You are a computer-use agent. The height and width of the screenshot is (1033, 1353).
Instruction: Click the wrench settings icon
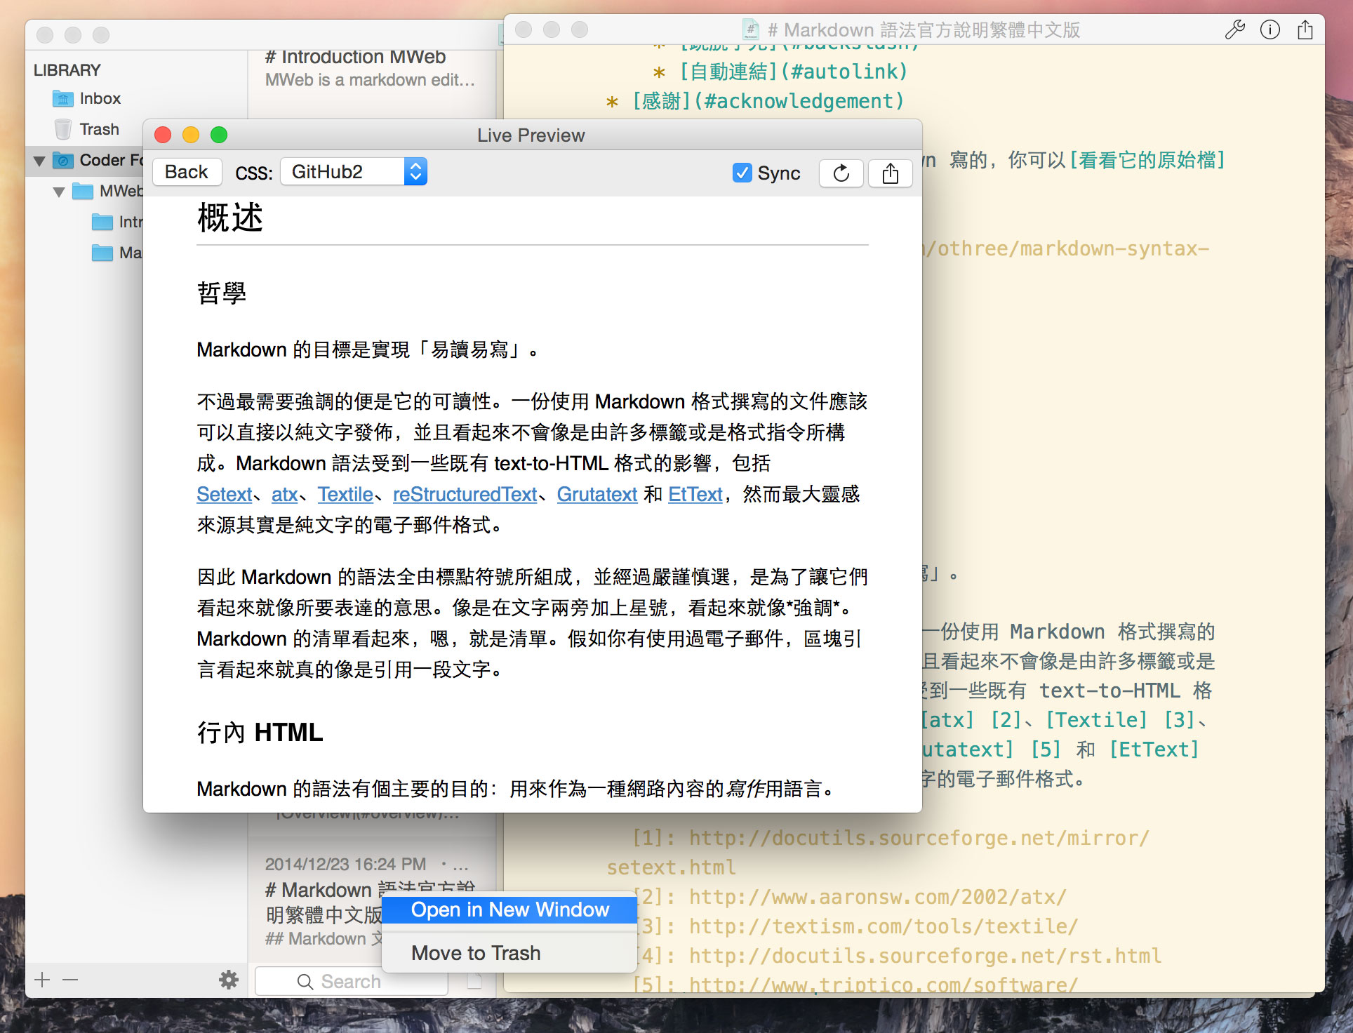point(1234,29)
